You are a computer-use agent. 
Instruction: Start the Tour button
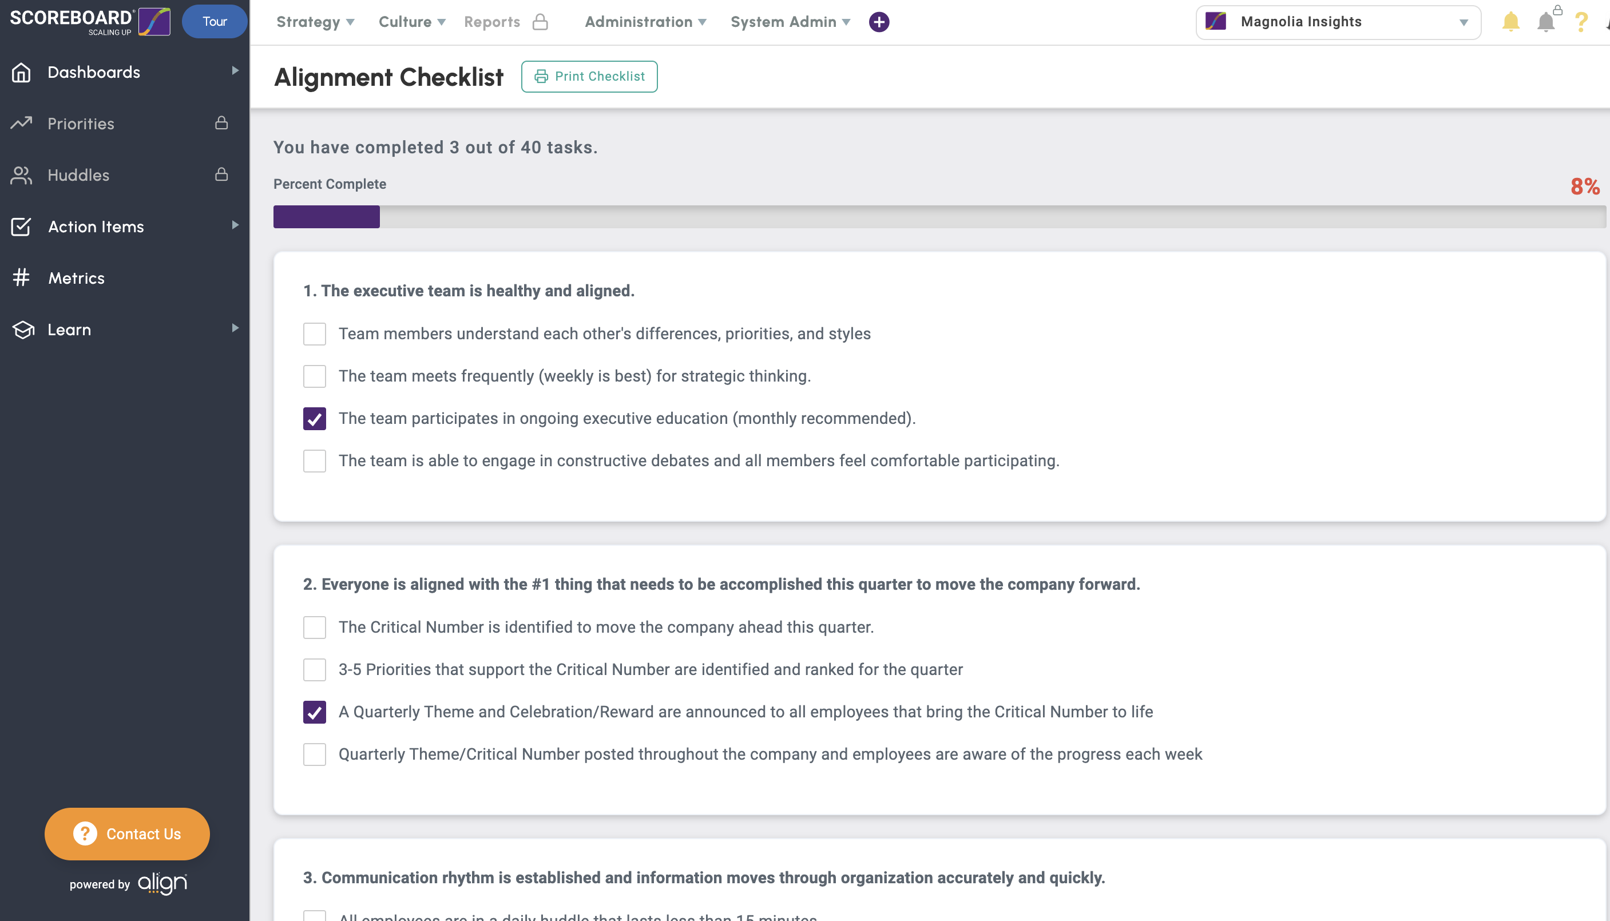tap(215, 22)
